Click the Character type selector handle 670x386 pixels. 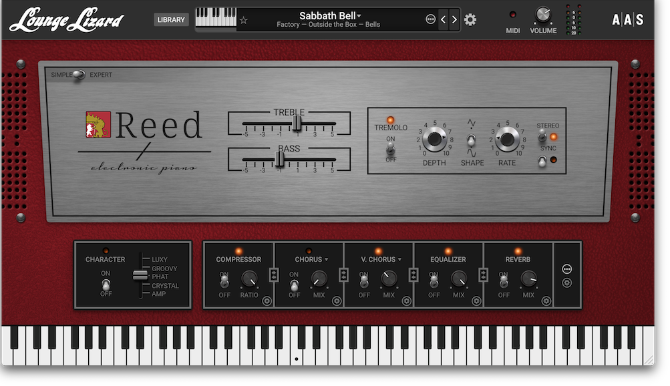click(x=140, y=275)
